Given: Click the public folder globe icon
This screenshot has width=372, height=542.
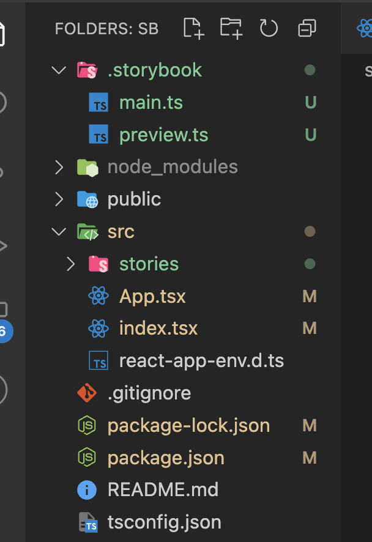Looking at the screenshot, I should click(87, 199).
